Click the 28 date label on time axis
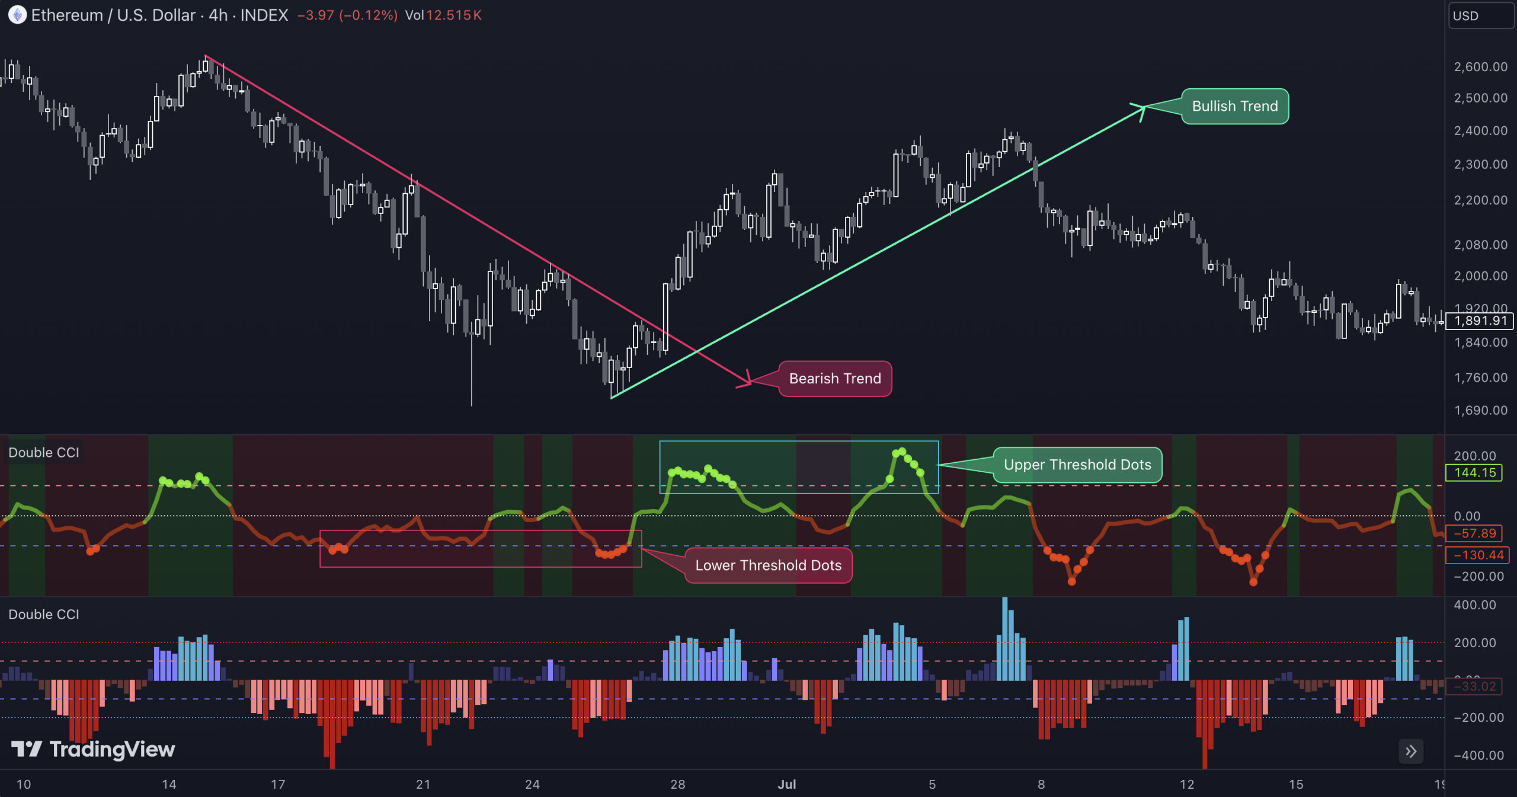The image size is (1517, 797). click(x=678, y=785)
